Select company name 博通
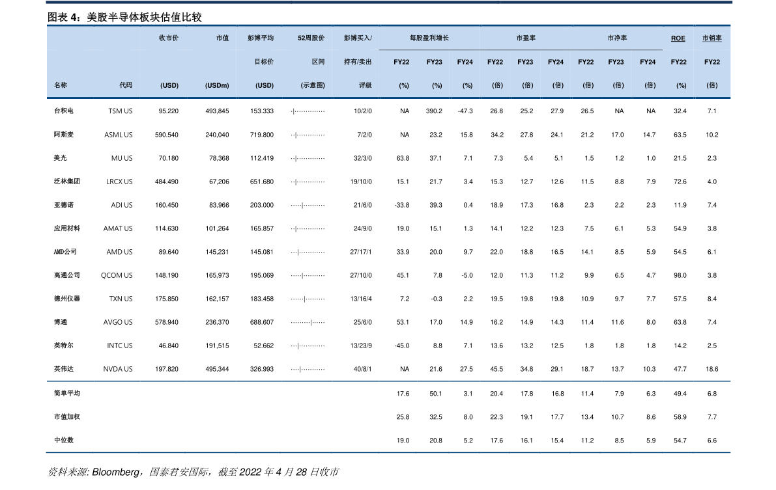The width and height of the screenshot is (776, 490). [61, 322]
